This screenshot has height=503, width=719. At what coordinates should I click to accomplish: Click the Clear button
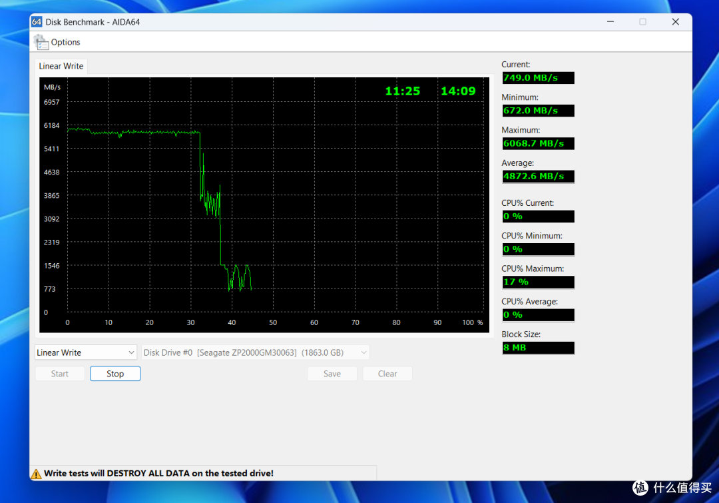[387, 374]
